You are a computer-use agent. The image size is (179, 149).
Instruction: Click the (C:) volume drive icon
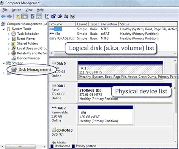52,29
